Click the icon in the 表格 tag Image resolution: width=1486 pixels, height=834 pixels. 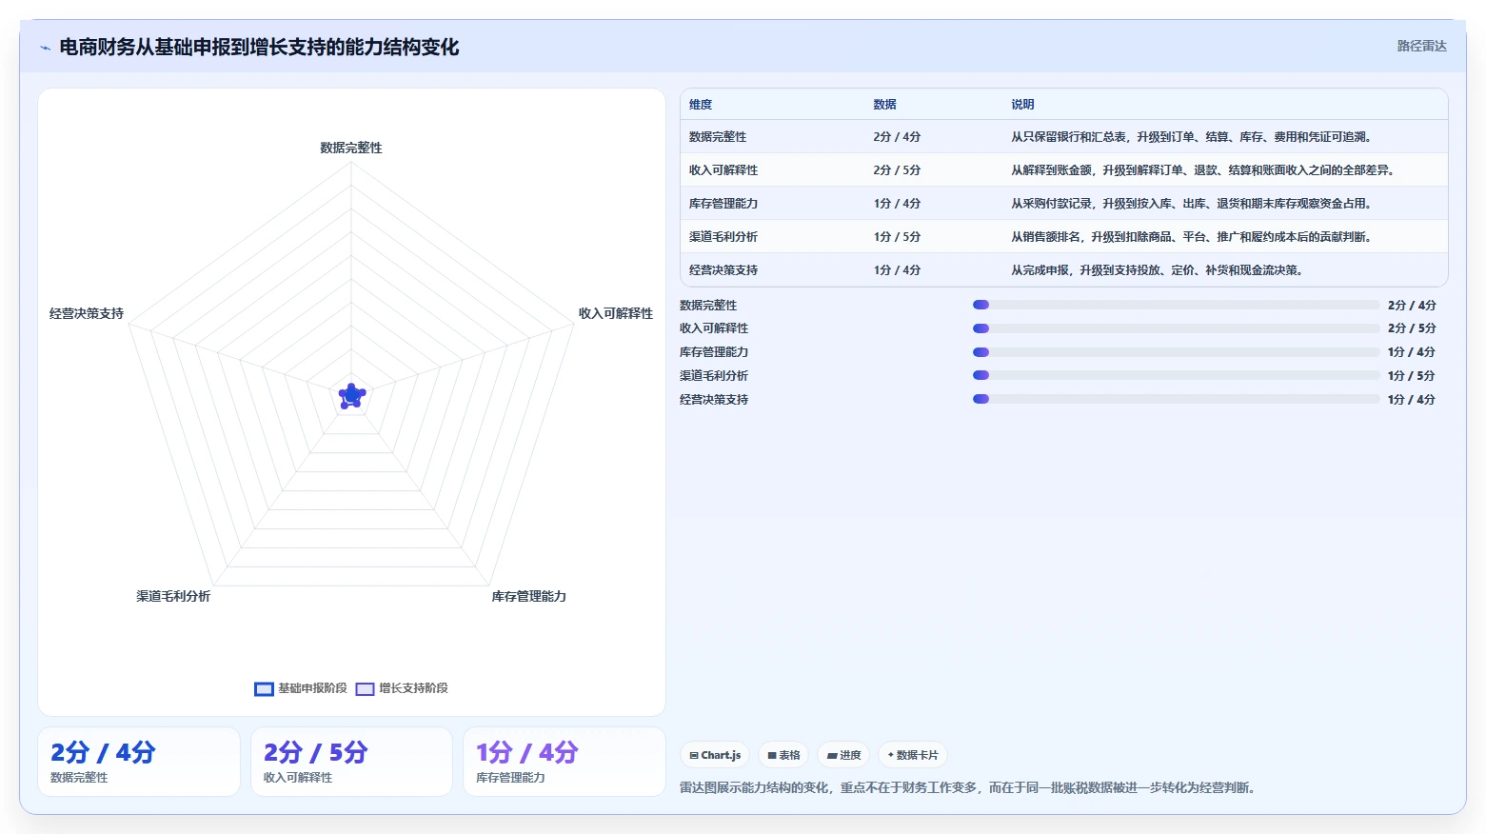(772, 755)
